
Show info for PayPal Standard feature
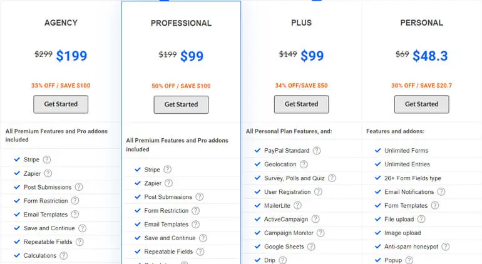317,151
